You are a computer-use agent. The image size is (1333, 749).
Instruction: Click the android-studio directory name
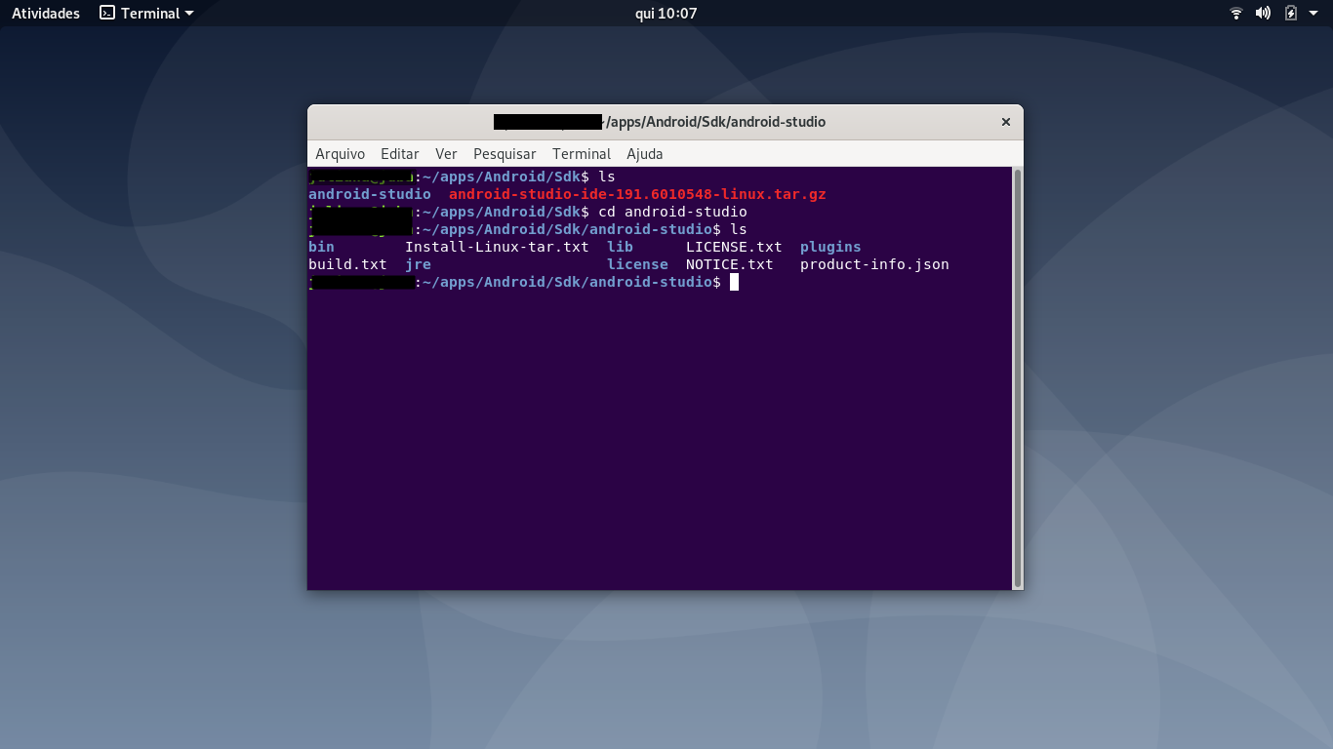coord(370,194)
